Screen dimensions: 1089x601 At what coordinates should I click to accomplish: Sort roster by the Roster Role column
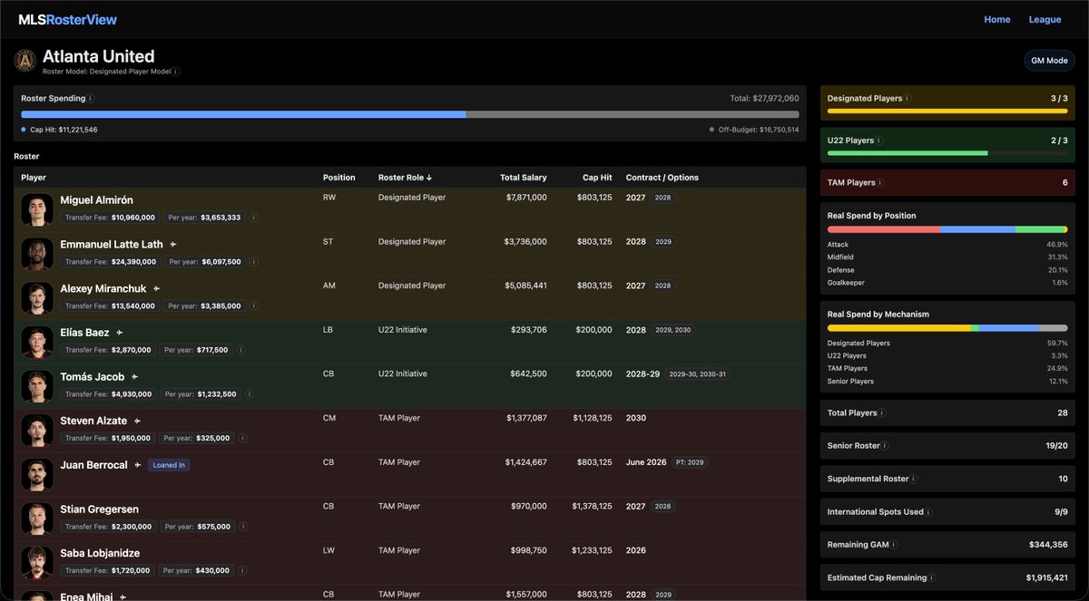point(405,178)
